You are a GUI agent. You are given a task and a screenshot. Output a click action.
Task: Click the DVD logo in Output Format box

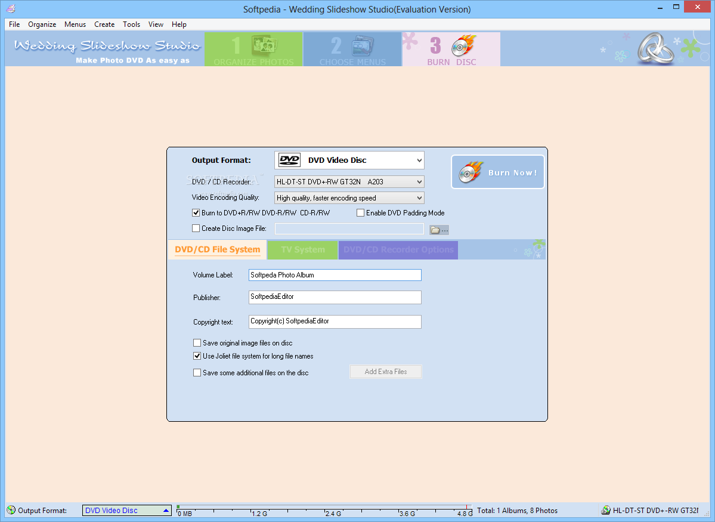(290, 160)
